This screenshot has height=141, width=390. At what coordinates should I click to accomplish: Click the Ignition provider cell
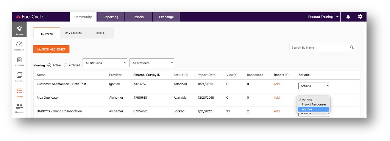coord(114,84)
